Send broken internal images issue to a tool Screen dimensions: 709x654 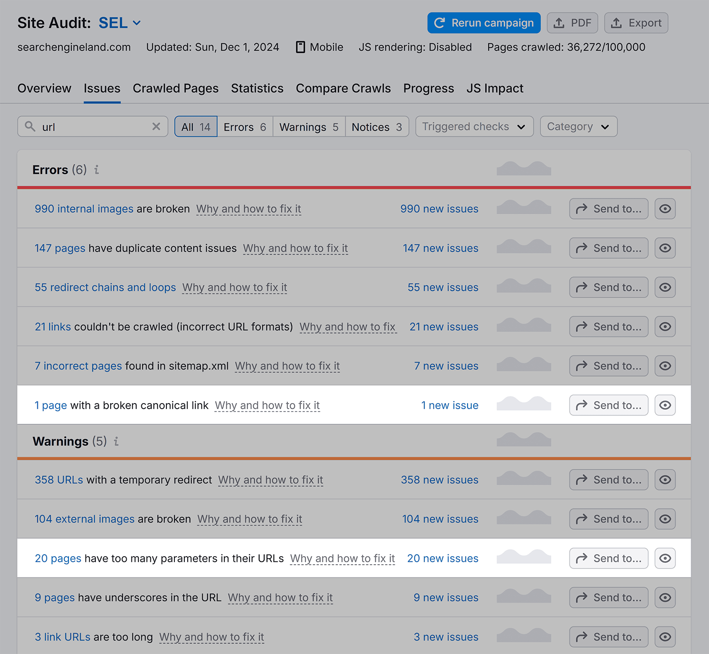(609, 209)
